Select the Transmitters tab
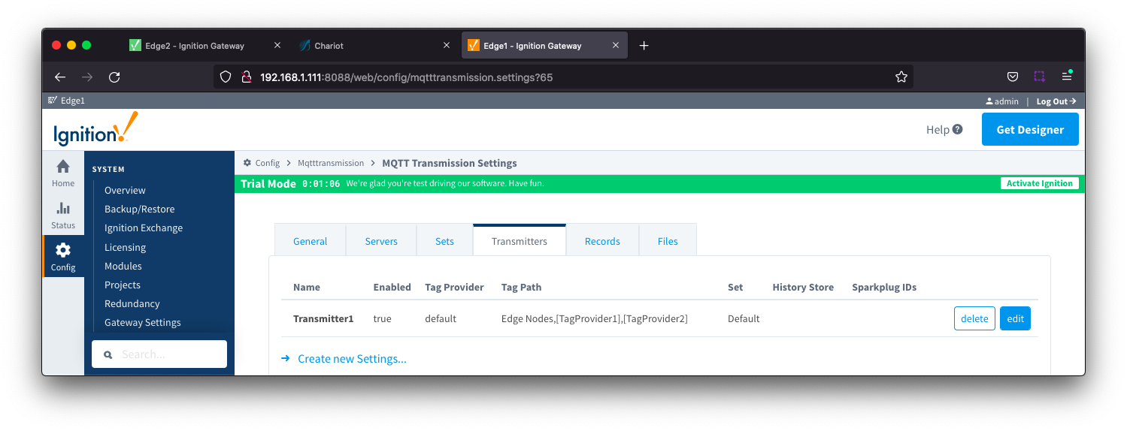Screen dimensions: 1127x431 point(520,241)
